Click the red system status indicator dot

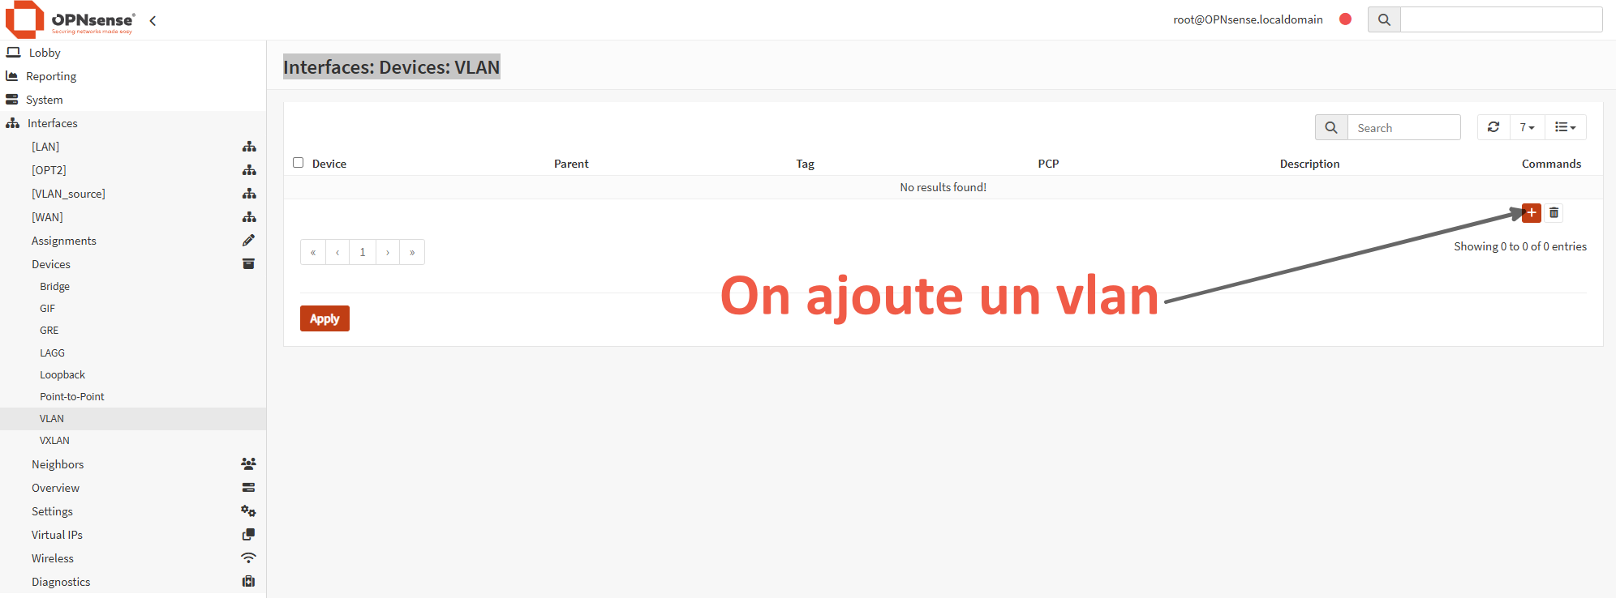coord(1345,19)
